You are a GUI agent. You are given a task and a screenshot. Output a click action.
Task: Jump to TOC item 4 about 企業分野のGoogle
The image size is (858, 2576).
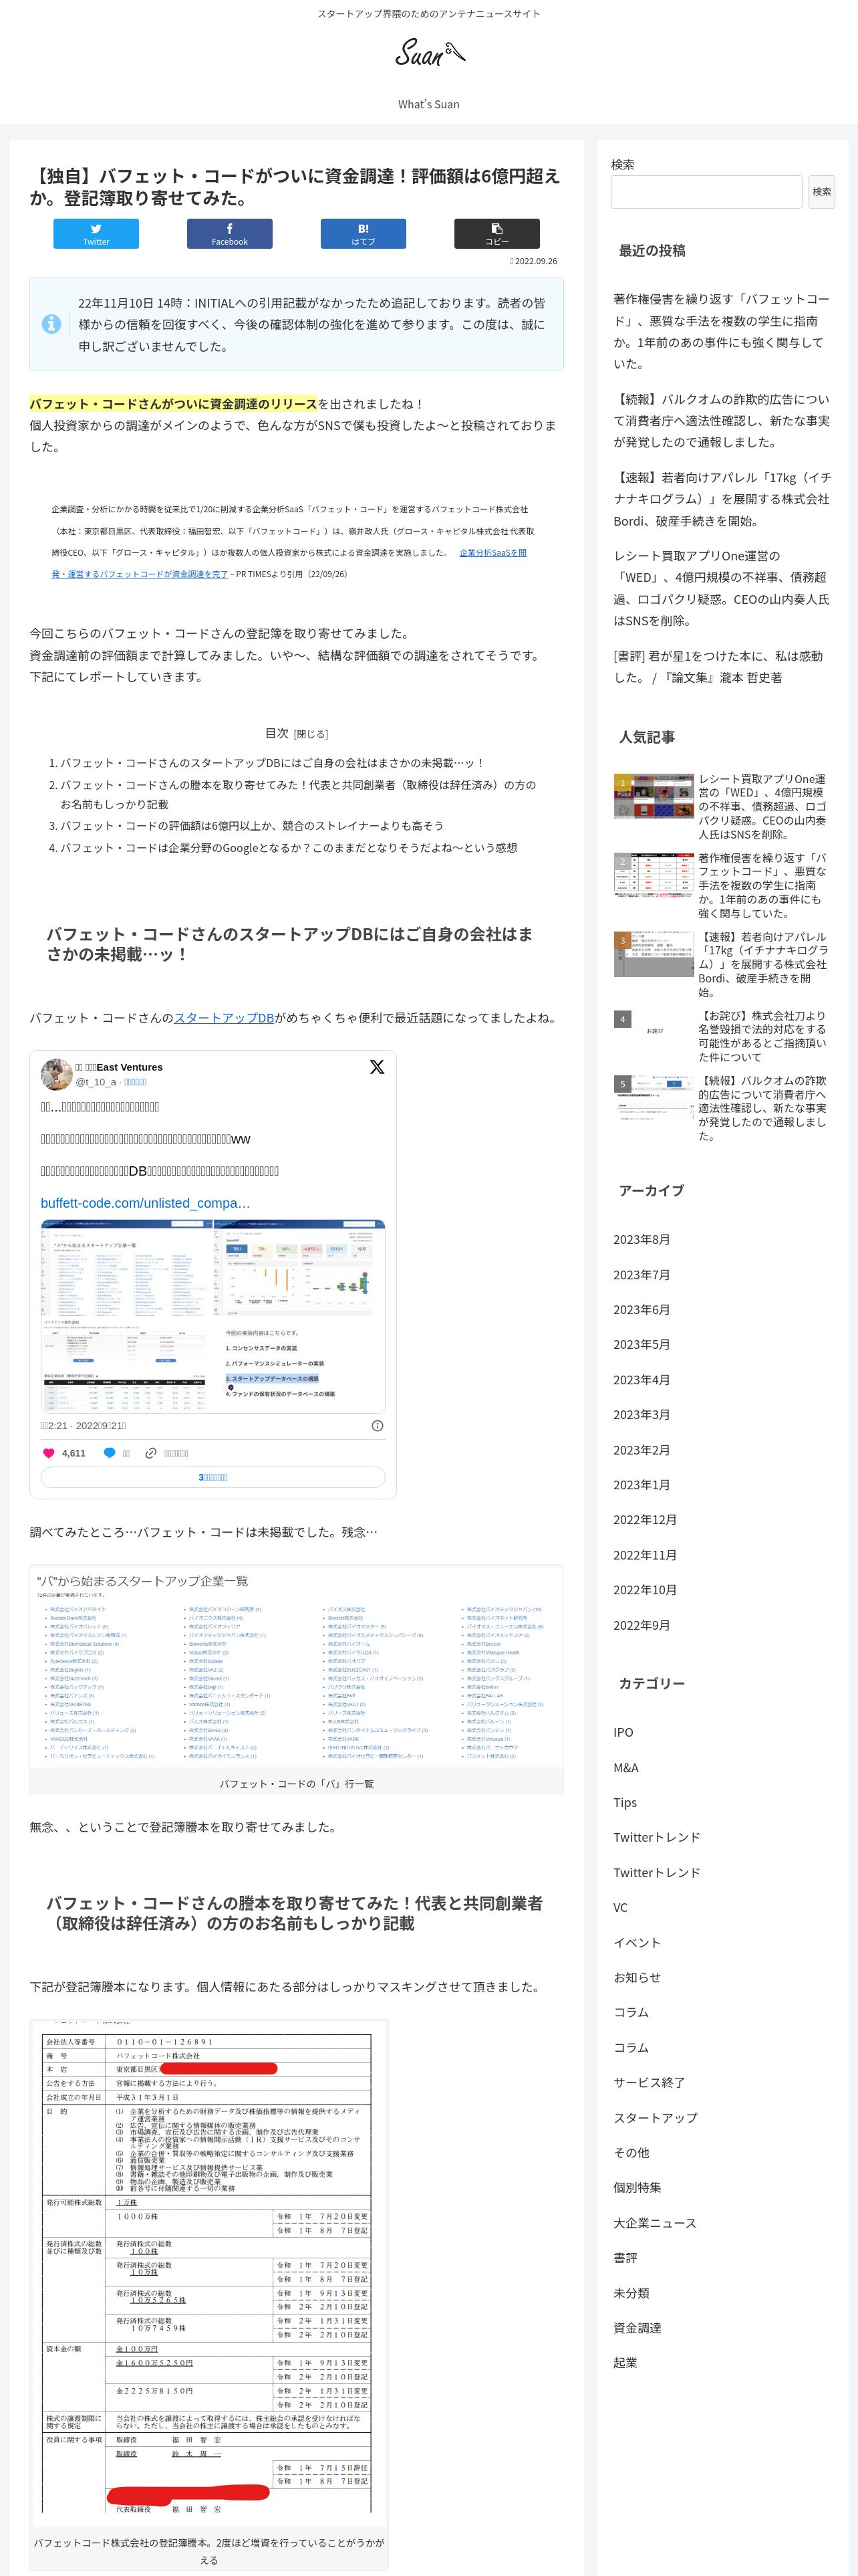(x=289, y=848)
